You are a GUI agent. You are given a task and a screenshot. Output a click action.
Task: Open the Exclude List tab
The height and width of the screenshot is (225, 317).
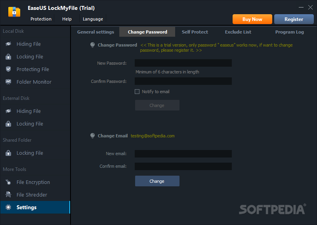(x=238, y=32)
